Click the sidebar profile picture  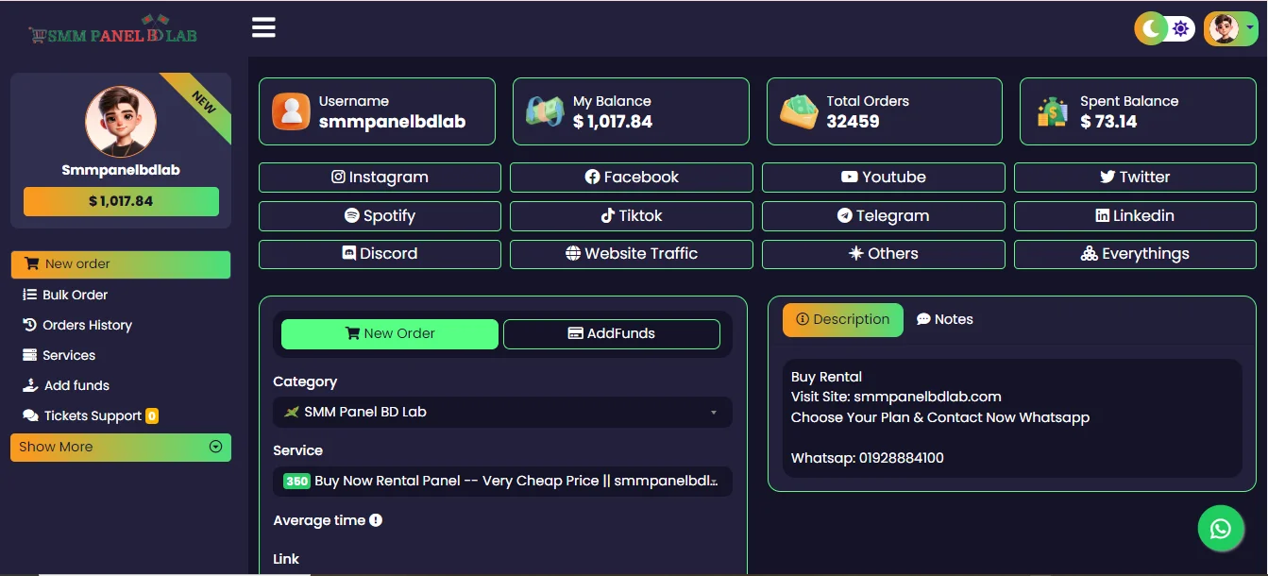pos(121,122)
